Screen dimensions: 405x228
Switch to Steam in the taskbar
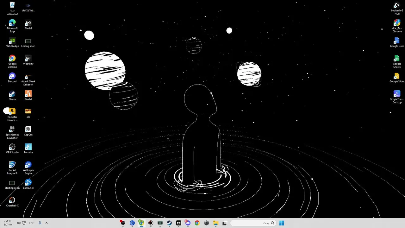click(x=169, y=223)
